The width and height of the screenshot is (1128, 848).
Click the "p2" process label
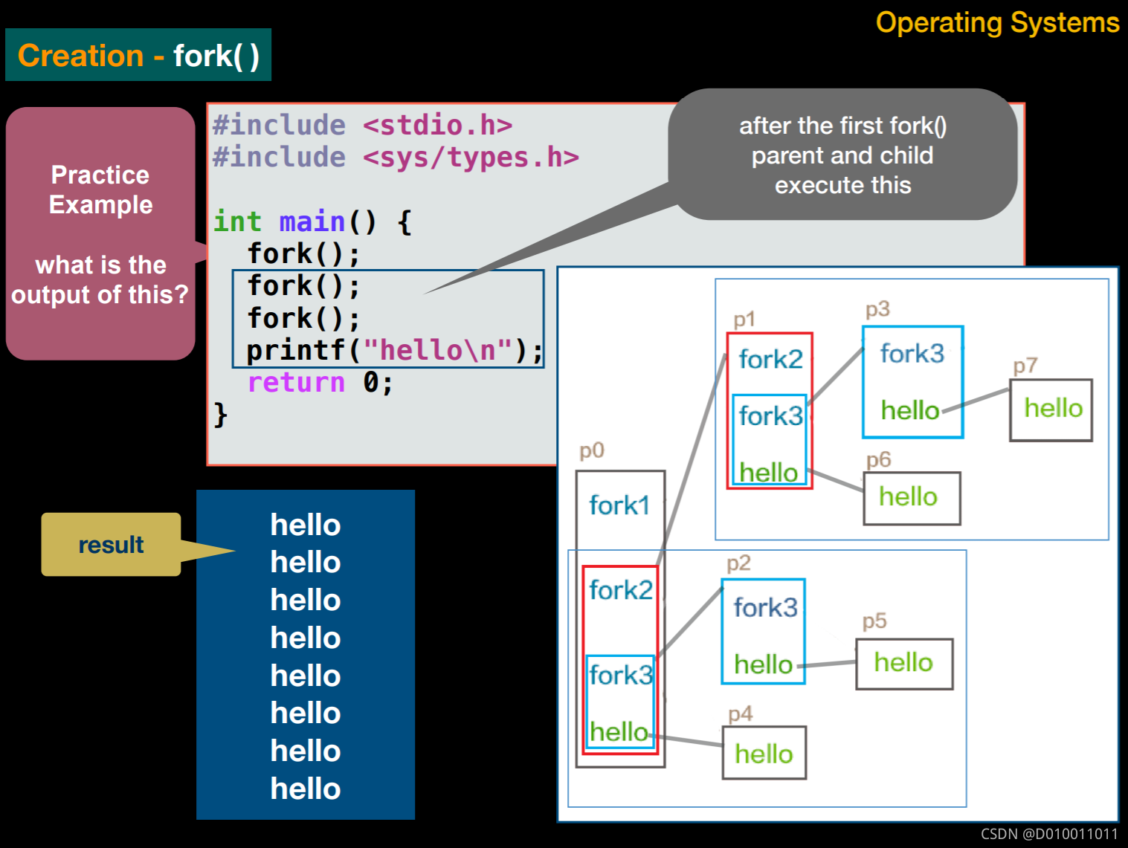(738, 563)
